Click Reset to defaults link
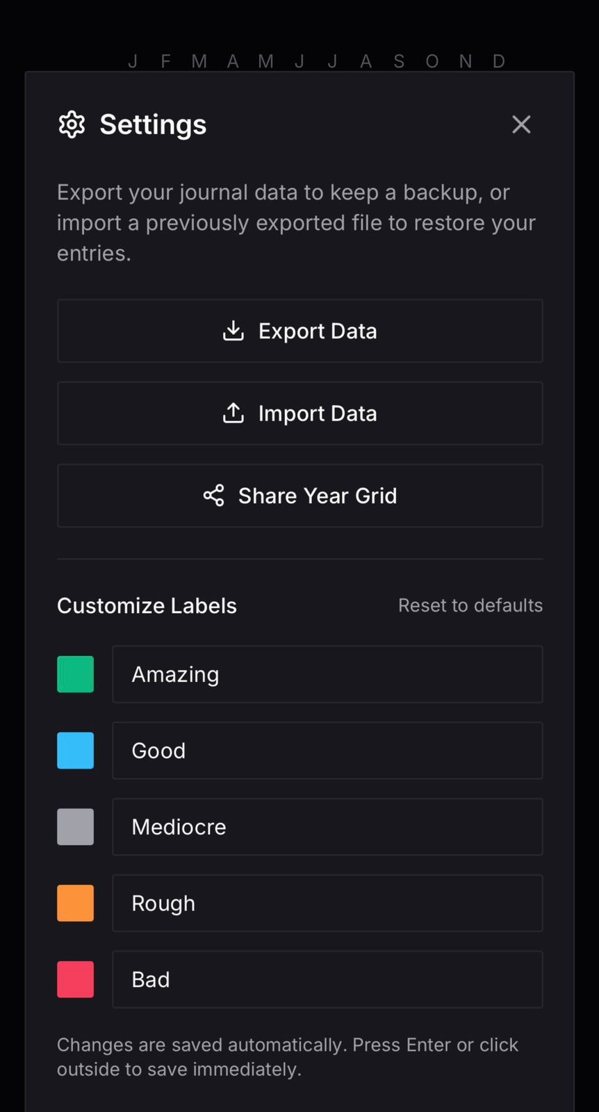 pyautogui.click(x=470, y=605)
